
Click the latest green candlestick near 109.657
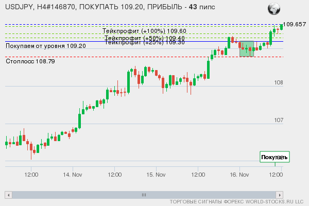(x=281, y=27)
